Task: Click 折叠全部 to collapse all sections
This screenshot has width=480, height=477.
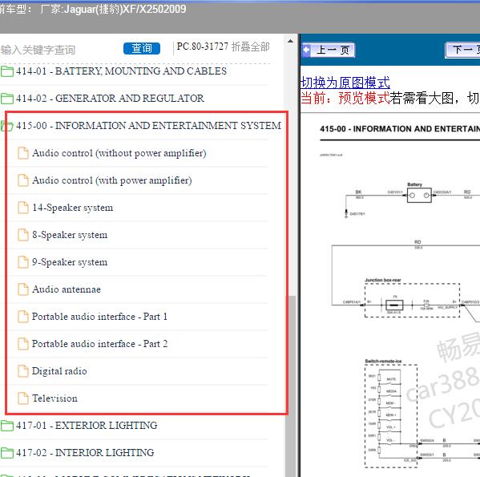Action: point(250,46)
